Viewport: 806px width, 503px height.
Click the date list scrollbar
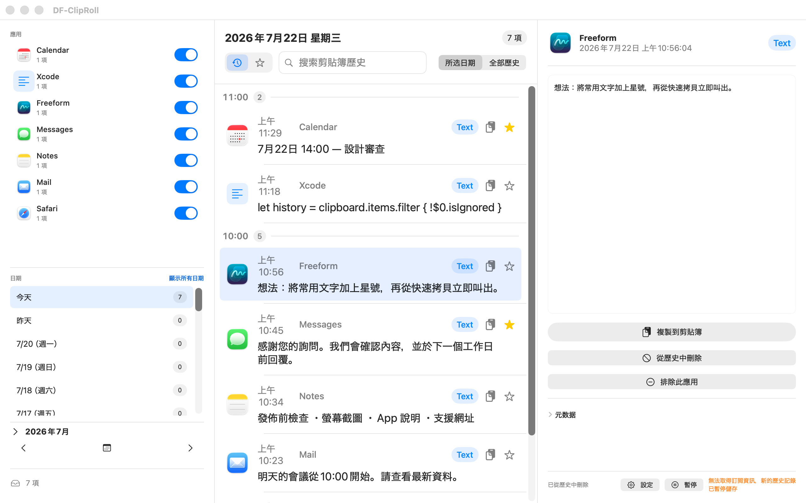coord(198,299)
